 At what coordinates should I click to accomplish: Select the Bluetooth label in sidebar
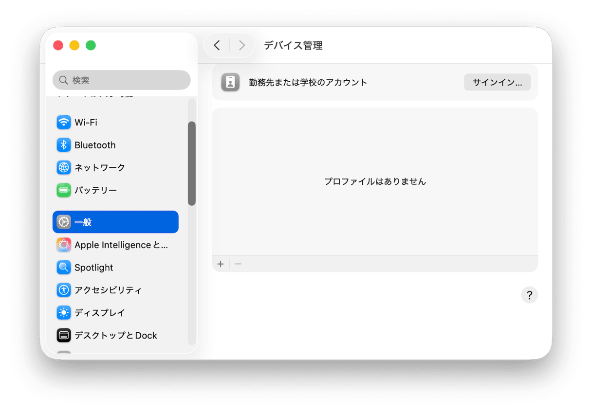coord(95,145)
